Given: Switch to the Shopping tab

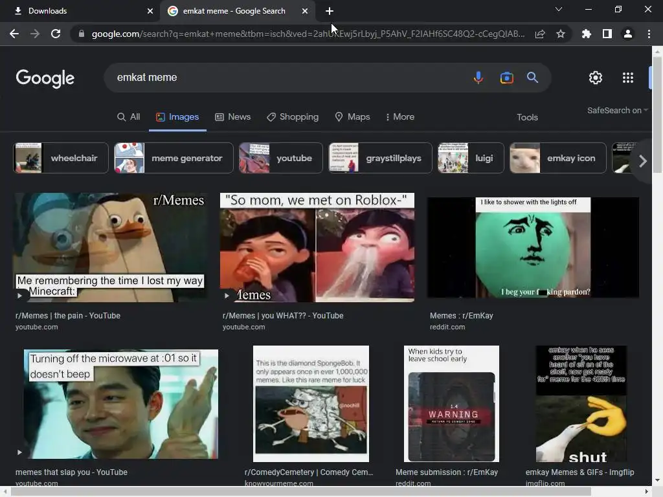Looking at the screenshot, I should (293, 117).
